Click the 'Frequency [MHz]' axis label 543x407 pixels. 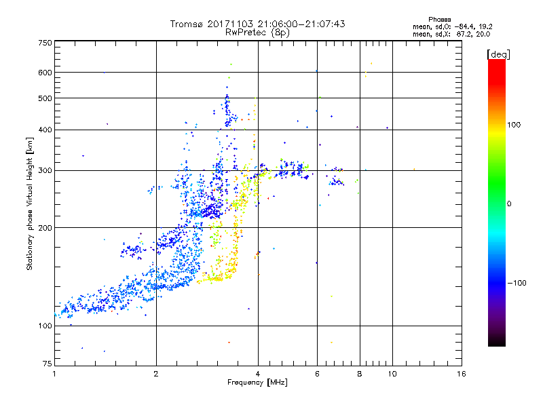click(257, 383)
